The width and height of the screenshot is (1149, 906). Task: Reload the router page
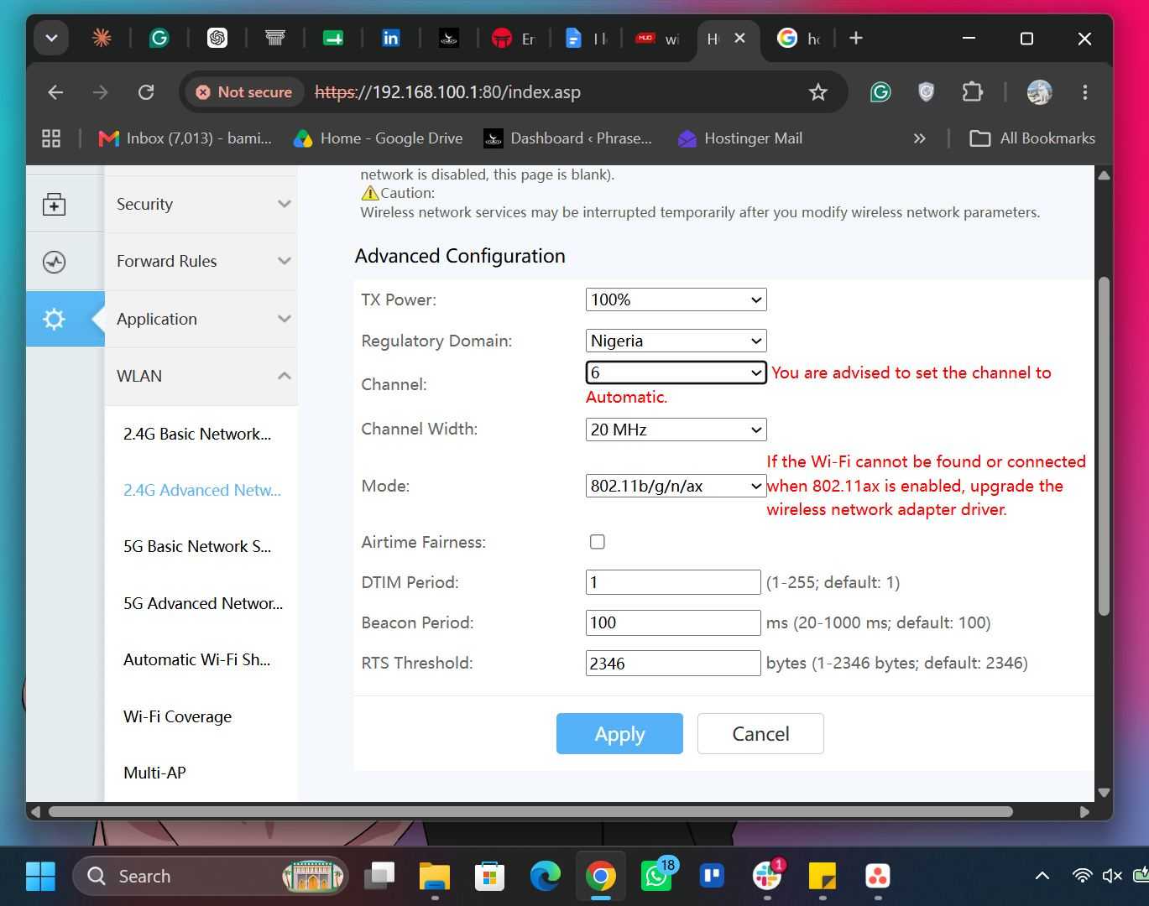pyautogui.click(x=146, y=92)
